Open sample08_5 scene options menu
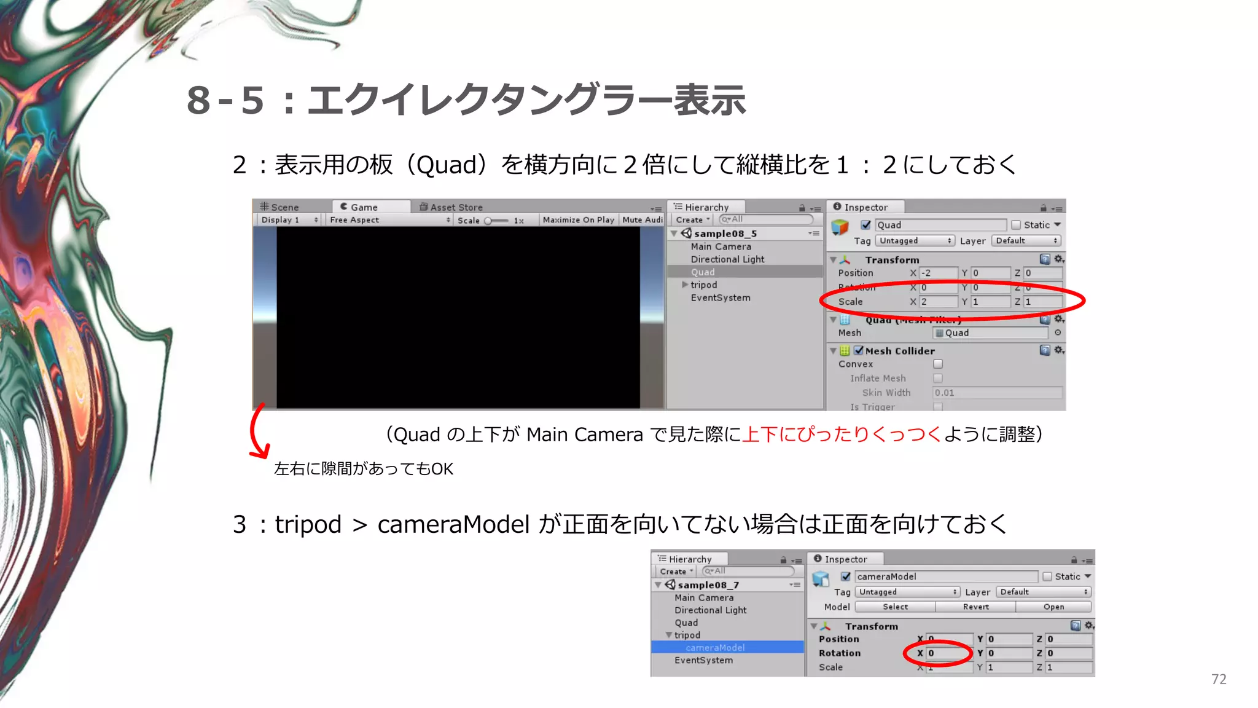This screenshot has height=708, width=1258. (x=814, y=234)
